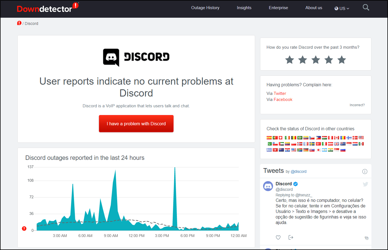The height and width of the screenshot is (250, 388).
Task: Select the Greece flag
Action: coord(269,150)
